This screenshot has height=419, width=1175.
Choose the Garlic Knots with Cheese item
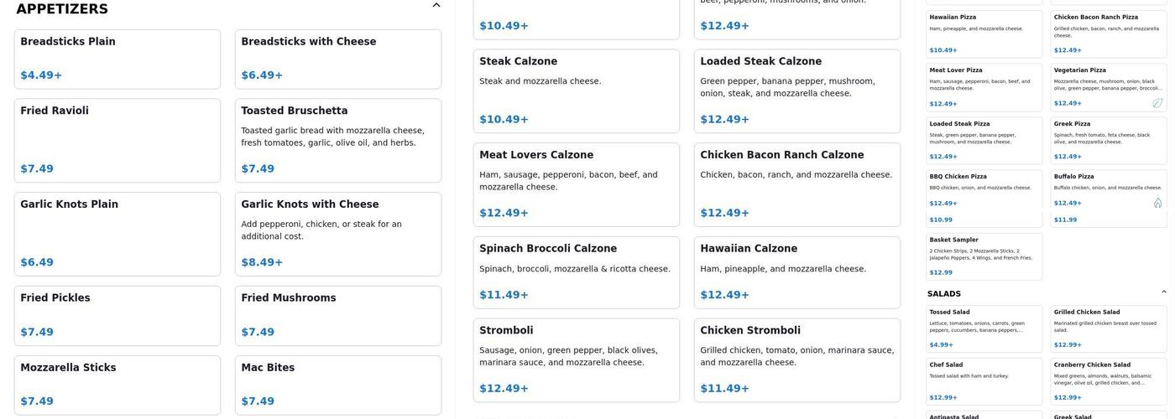pos(338,234)
